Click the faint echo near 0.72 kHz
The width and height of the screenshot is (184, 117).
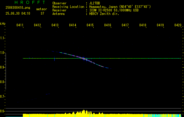pyautogui.click(x=48, y=94)
